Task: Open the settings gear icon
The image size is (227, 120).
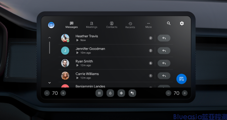Action: point(182,23)
